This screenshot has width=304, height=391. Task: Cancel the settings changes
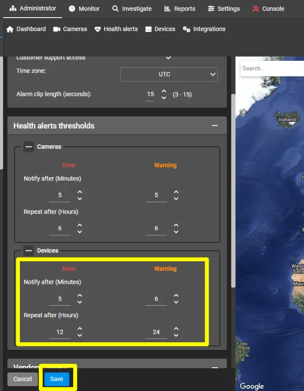(x=22, y=379)
